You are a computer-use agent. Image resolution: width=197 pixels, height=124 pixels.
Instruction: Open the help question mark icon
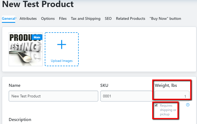188,105
